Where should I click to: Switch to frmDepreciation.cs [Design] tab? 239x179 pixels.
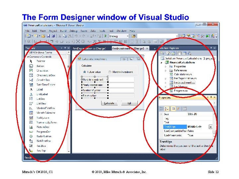tap(90, 48)
